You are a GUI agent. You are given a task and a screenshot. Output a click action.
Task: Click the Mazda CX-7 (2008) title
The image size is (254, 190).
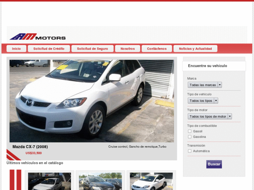[30, 147]
